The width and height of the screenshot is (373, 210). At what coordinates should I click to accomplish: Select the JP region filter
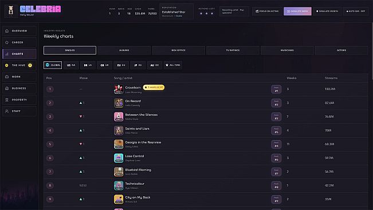click(138, 65)
